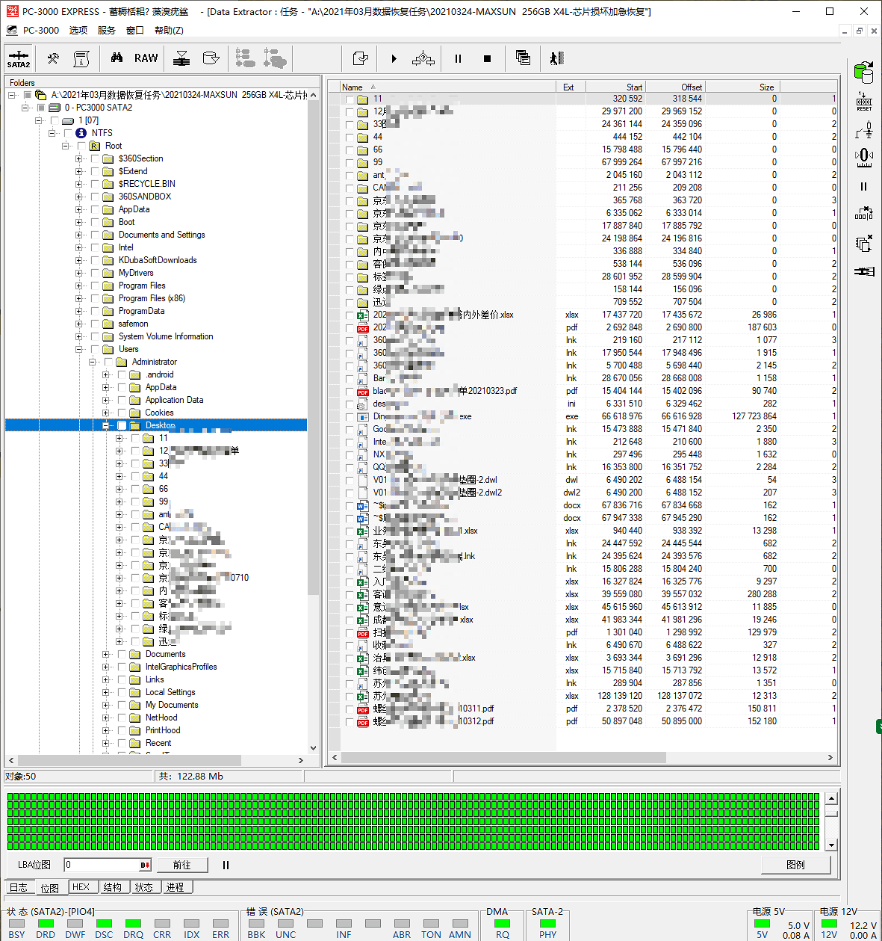Expand the Cookies folder node
882x941 pixels.
(x=106, y=413)
